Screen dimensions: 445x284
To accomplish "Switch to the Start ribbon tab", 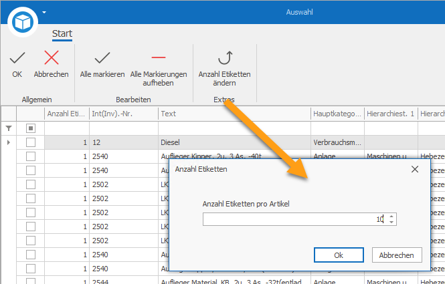I will [62, 34].
